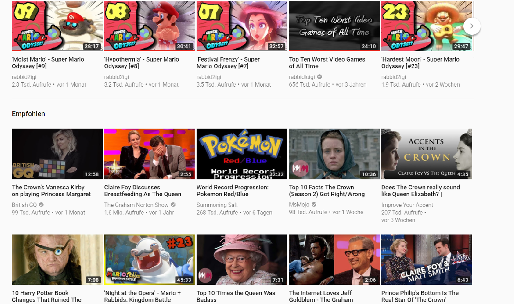Screen dimensions: 514x304
Task: Play Claire Foy Discusses Breastfeeding video thumbnail
Action: 149,154
